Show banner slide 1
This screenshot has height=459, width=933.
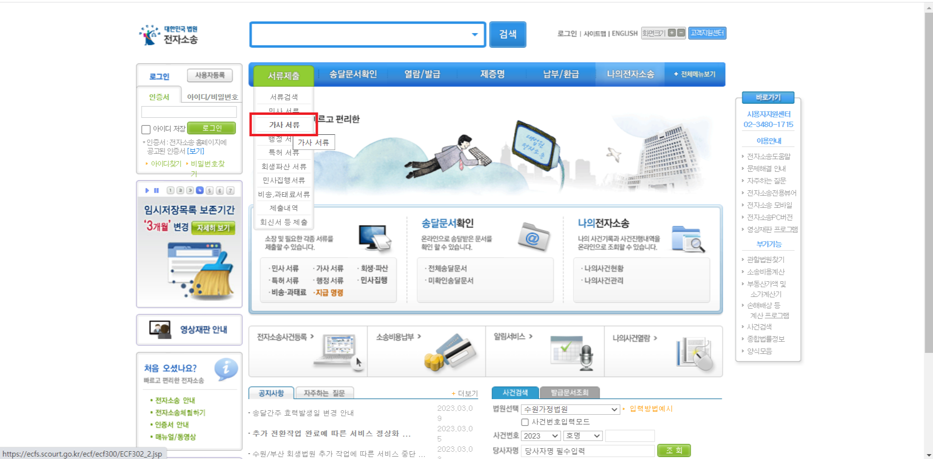[x=170, y=191]
